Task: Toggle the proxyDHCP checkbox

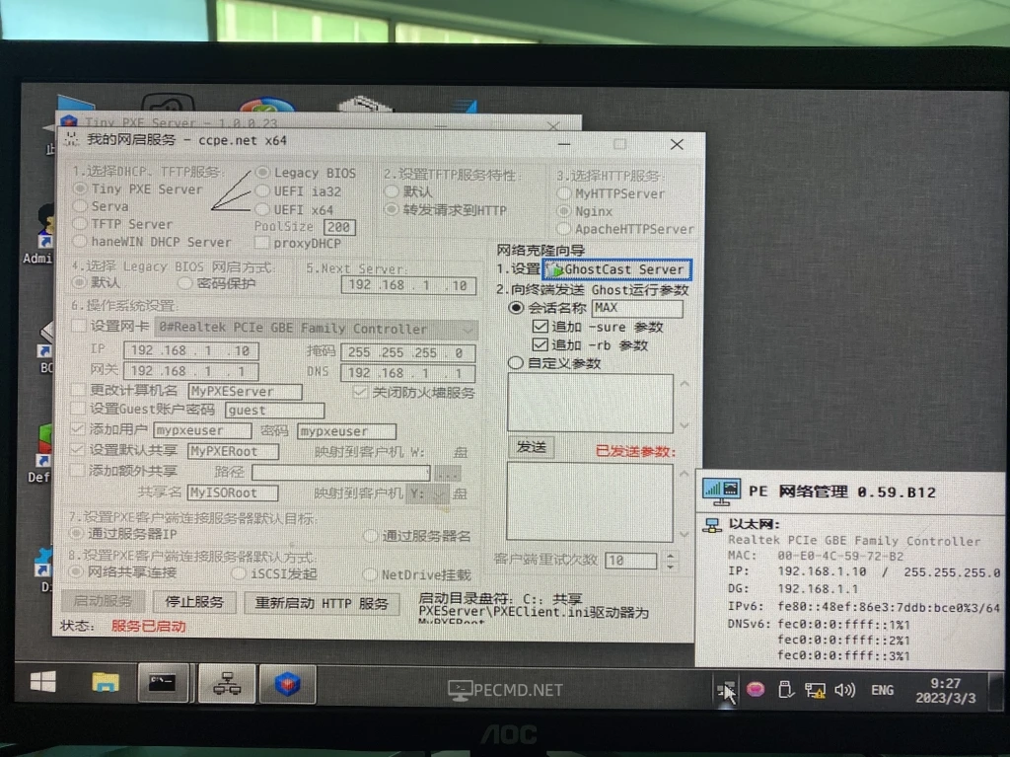Action: [x=261, y=243]
